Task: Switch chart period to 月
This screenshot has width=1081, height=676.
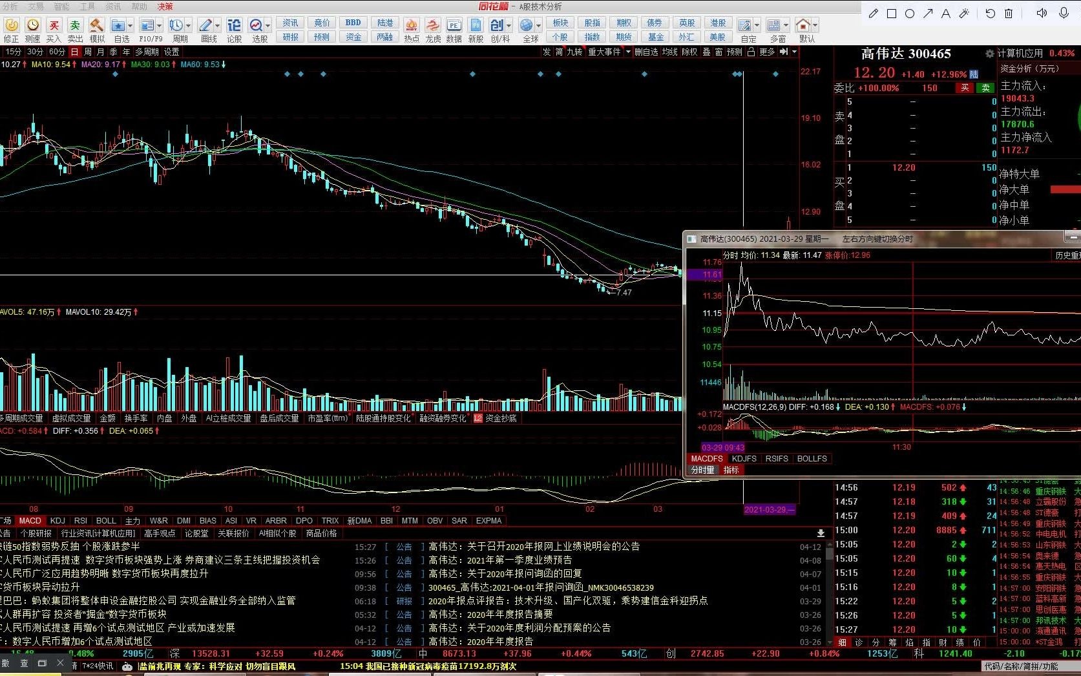Action: (x=100, y=52)
